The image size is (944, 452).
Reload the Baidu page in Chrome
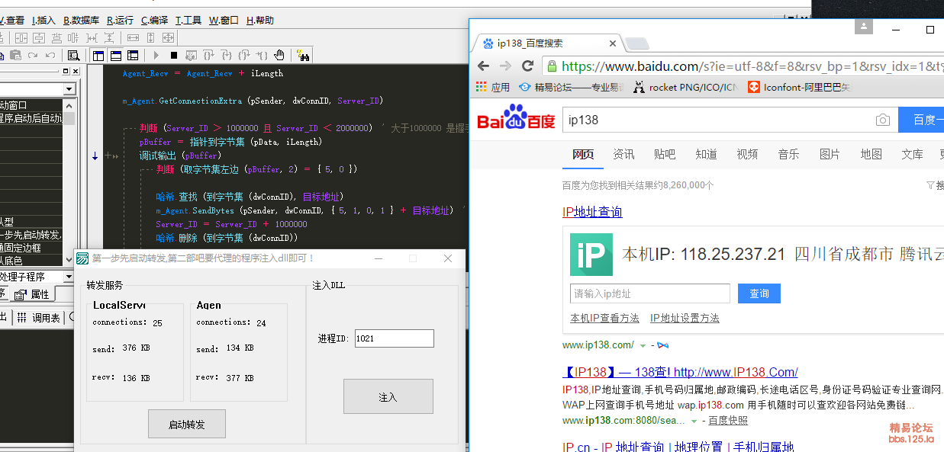point(527,66)
